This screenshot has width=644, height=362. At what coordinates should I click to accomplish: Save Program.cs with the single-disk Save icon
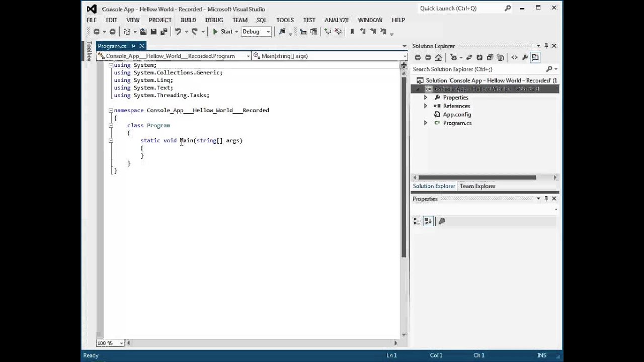click(x=153, y=32)
